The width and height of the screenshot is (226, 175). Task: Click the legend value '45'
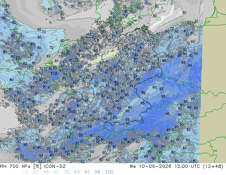click(46, 172)
